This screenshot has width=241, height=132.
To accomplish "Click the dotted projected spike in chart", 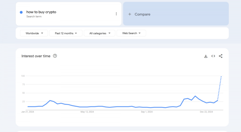I will pyautogui.click(x=219, y=88).
